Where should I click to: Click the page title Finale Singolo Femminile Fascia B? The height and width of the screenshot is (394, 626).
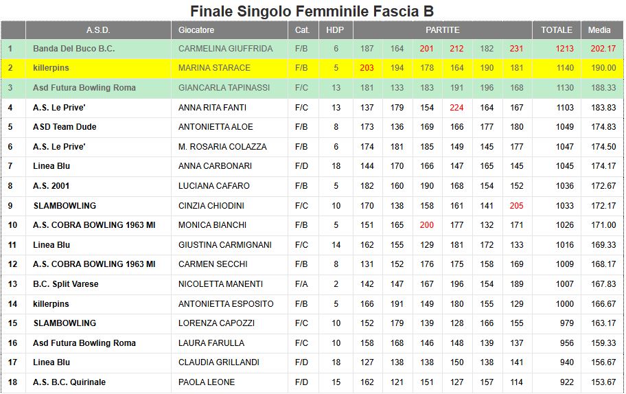coord(312,11)
